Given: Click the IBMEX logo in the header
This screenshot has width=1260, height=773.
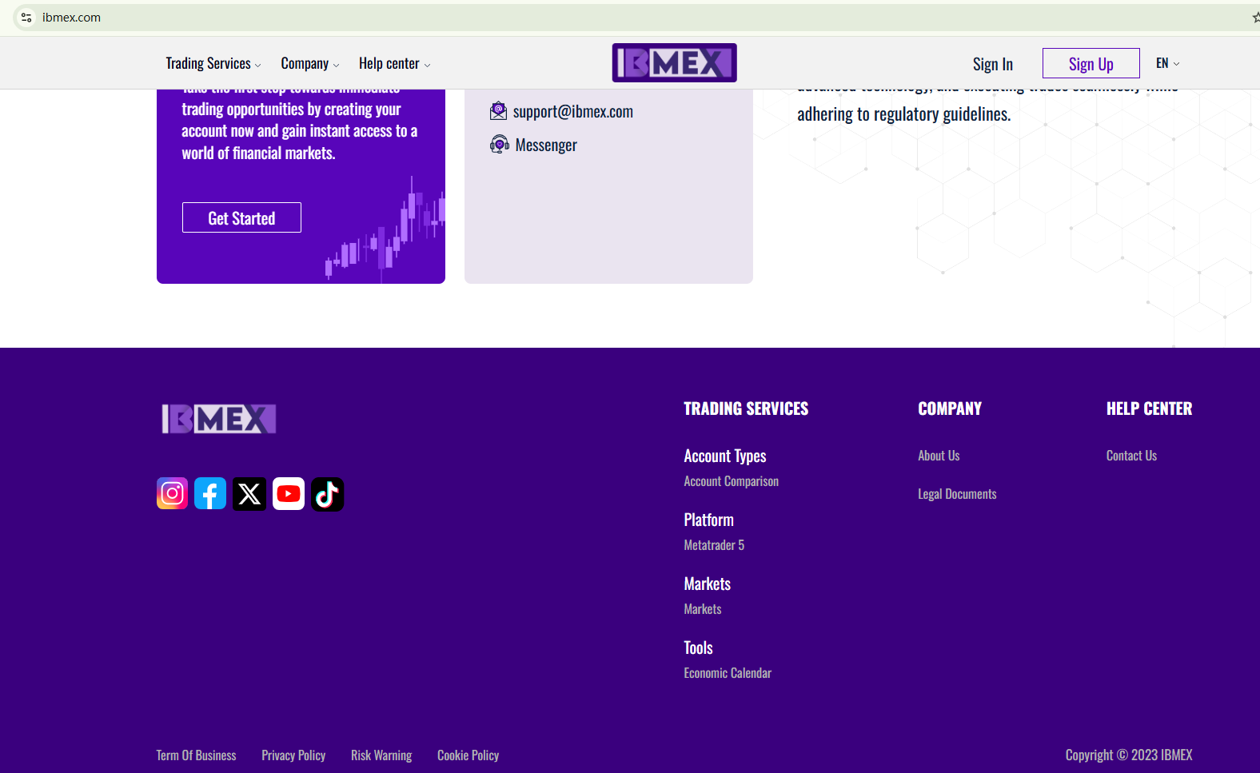Looking at the screenshot, I should 675,62.
